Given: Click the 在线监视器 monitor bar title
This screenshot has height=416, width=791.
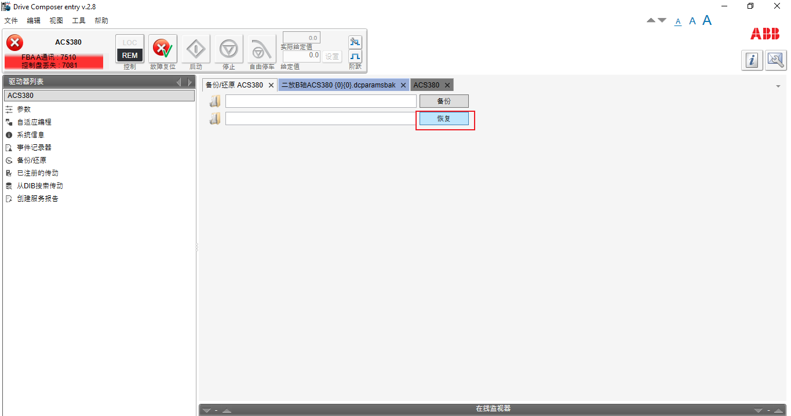Looking at the screenshot, I should [x=493, y=409].
